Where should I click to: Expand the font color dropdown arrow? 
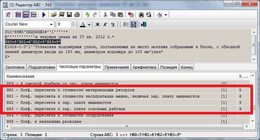(89, 25)
